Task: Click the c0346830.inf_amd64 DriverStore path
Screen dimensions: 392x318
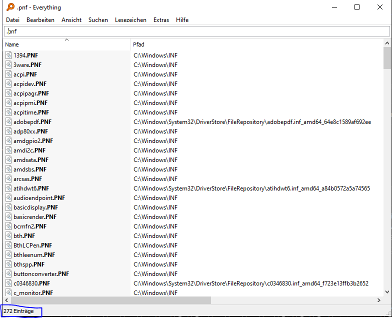Action: pyautogui.click(x=251, y=283)
